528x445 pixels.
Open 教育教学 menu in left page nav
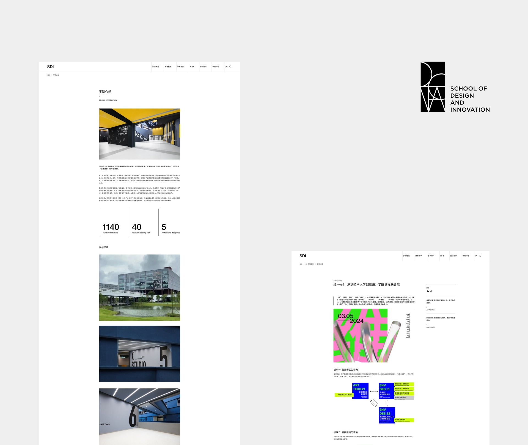click(168, 67)
